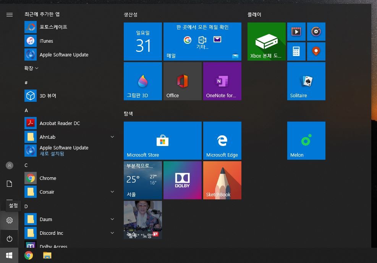Launch the SketchBook tile
Viewport: 377px width, 263px height.
222,180
